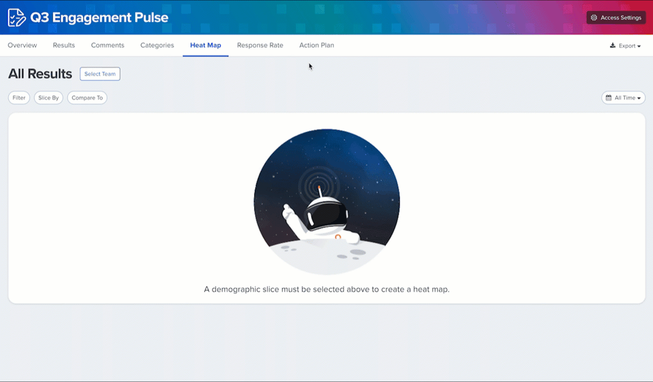Viewport: 653px width, 382px height.
Task: Open the Compare To options
Action: point(87,98)
